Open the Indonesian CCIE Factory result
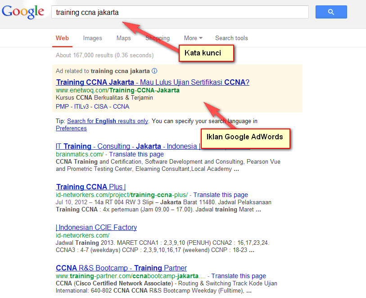 96,227
